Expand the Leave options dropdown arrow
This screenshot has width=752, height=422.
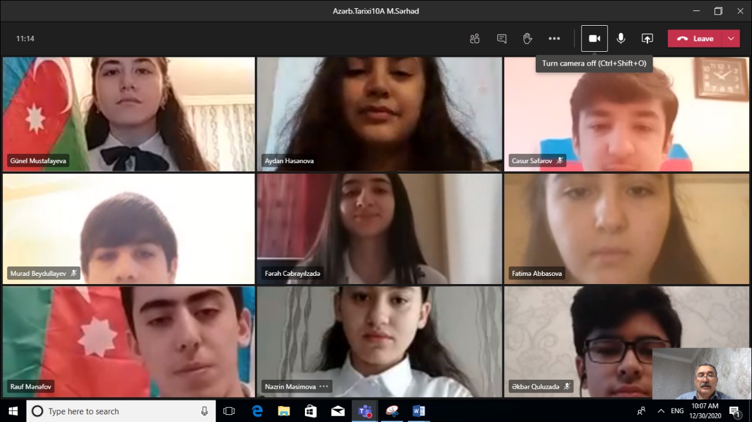click(x=731, y=39)
